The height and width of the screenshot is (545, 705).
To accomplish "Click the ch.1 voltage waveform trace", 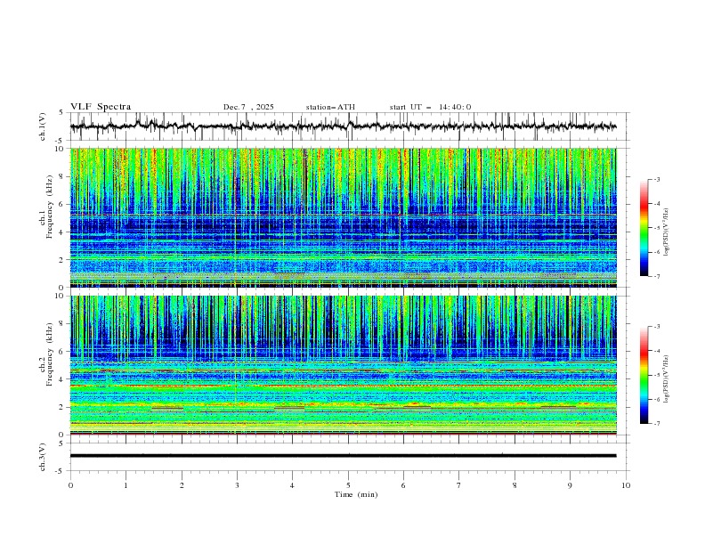I will [x=343, y=126].
